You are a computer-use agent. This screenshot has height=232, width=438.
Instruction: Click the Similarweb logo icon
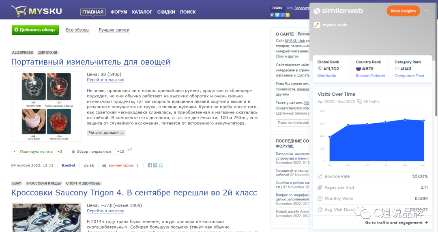tap(317, 11)
